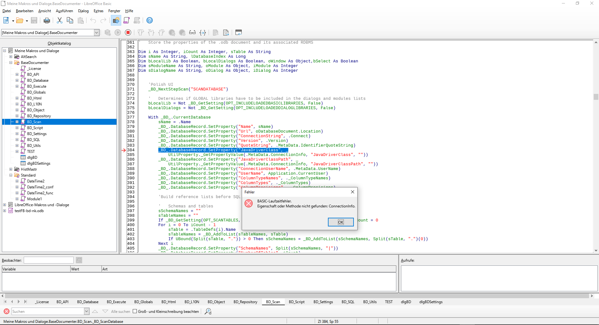Click the Import Dialog icon
The image size is (599, 325).
click(x=239, y=32)
